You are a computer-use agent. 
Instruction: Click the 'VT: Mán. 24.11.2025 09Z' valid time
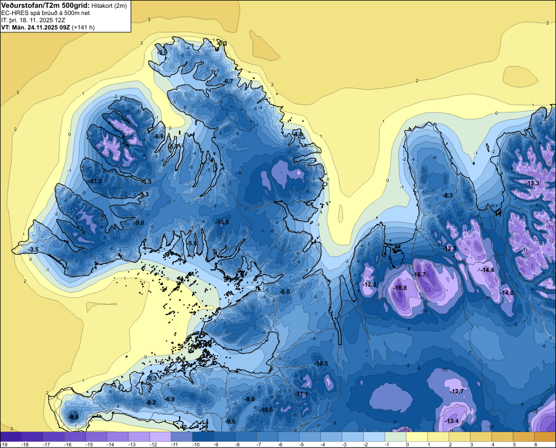36,27
